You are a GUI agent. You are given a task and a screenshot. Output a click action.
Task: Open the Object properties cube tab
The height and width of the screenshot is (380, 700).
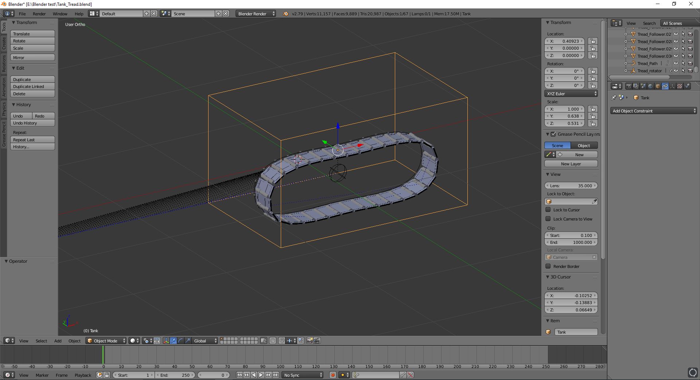pos(658,86)
